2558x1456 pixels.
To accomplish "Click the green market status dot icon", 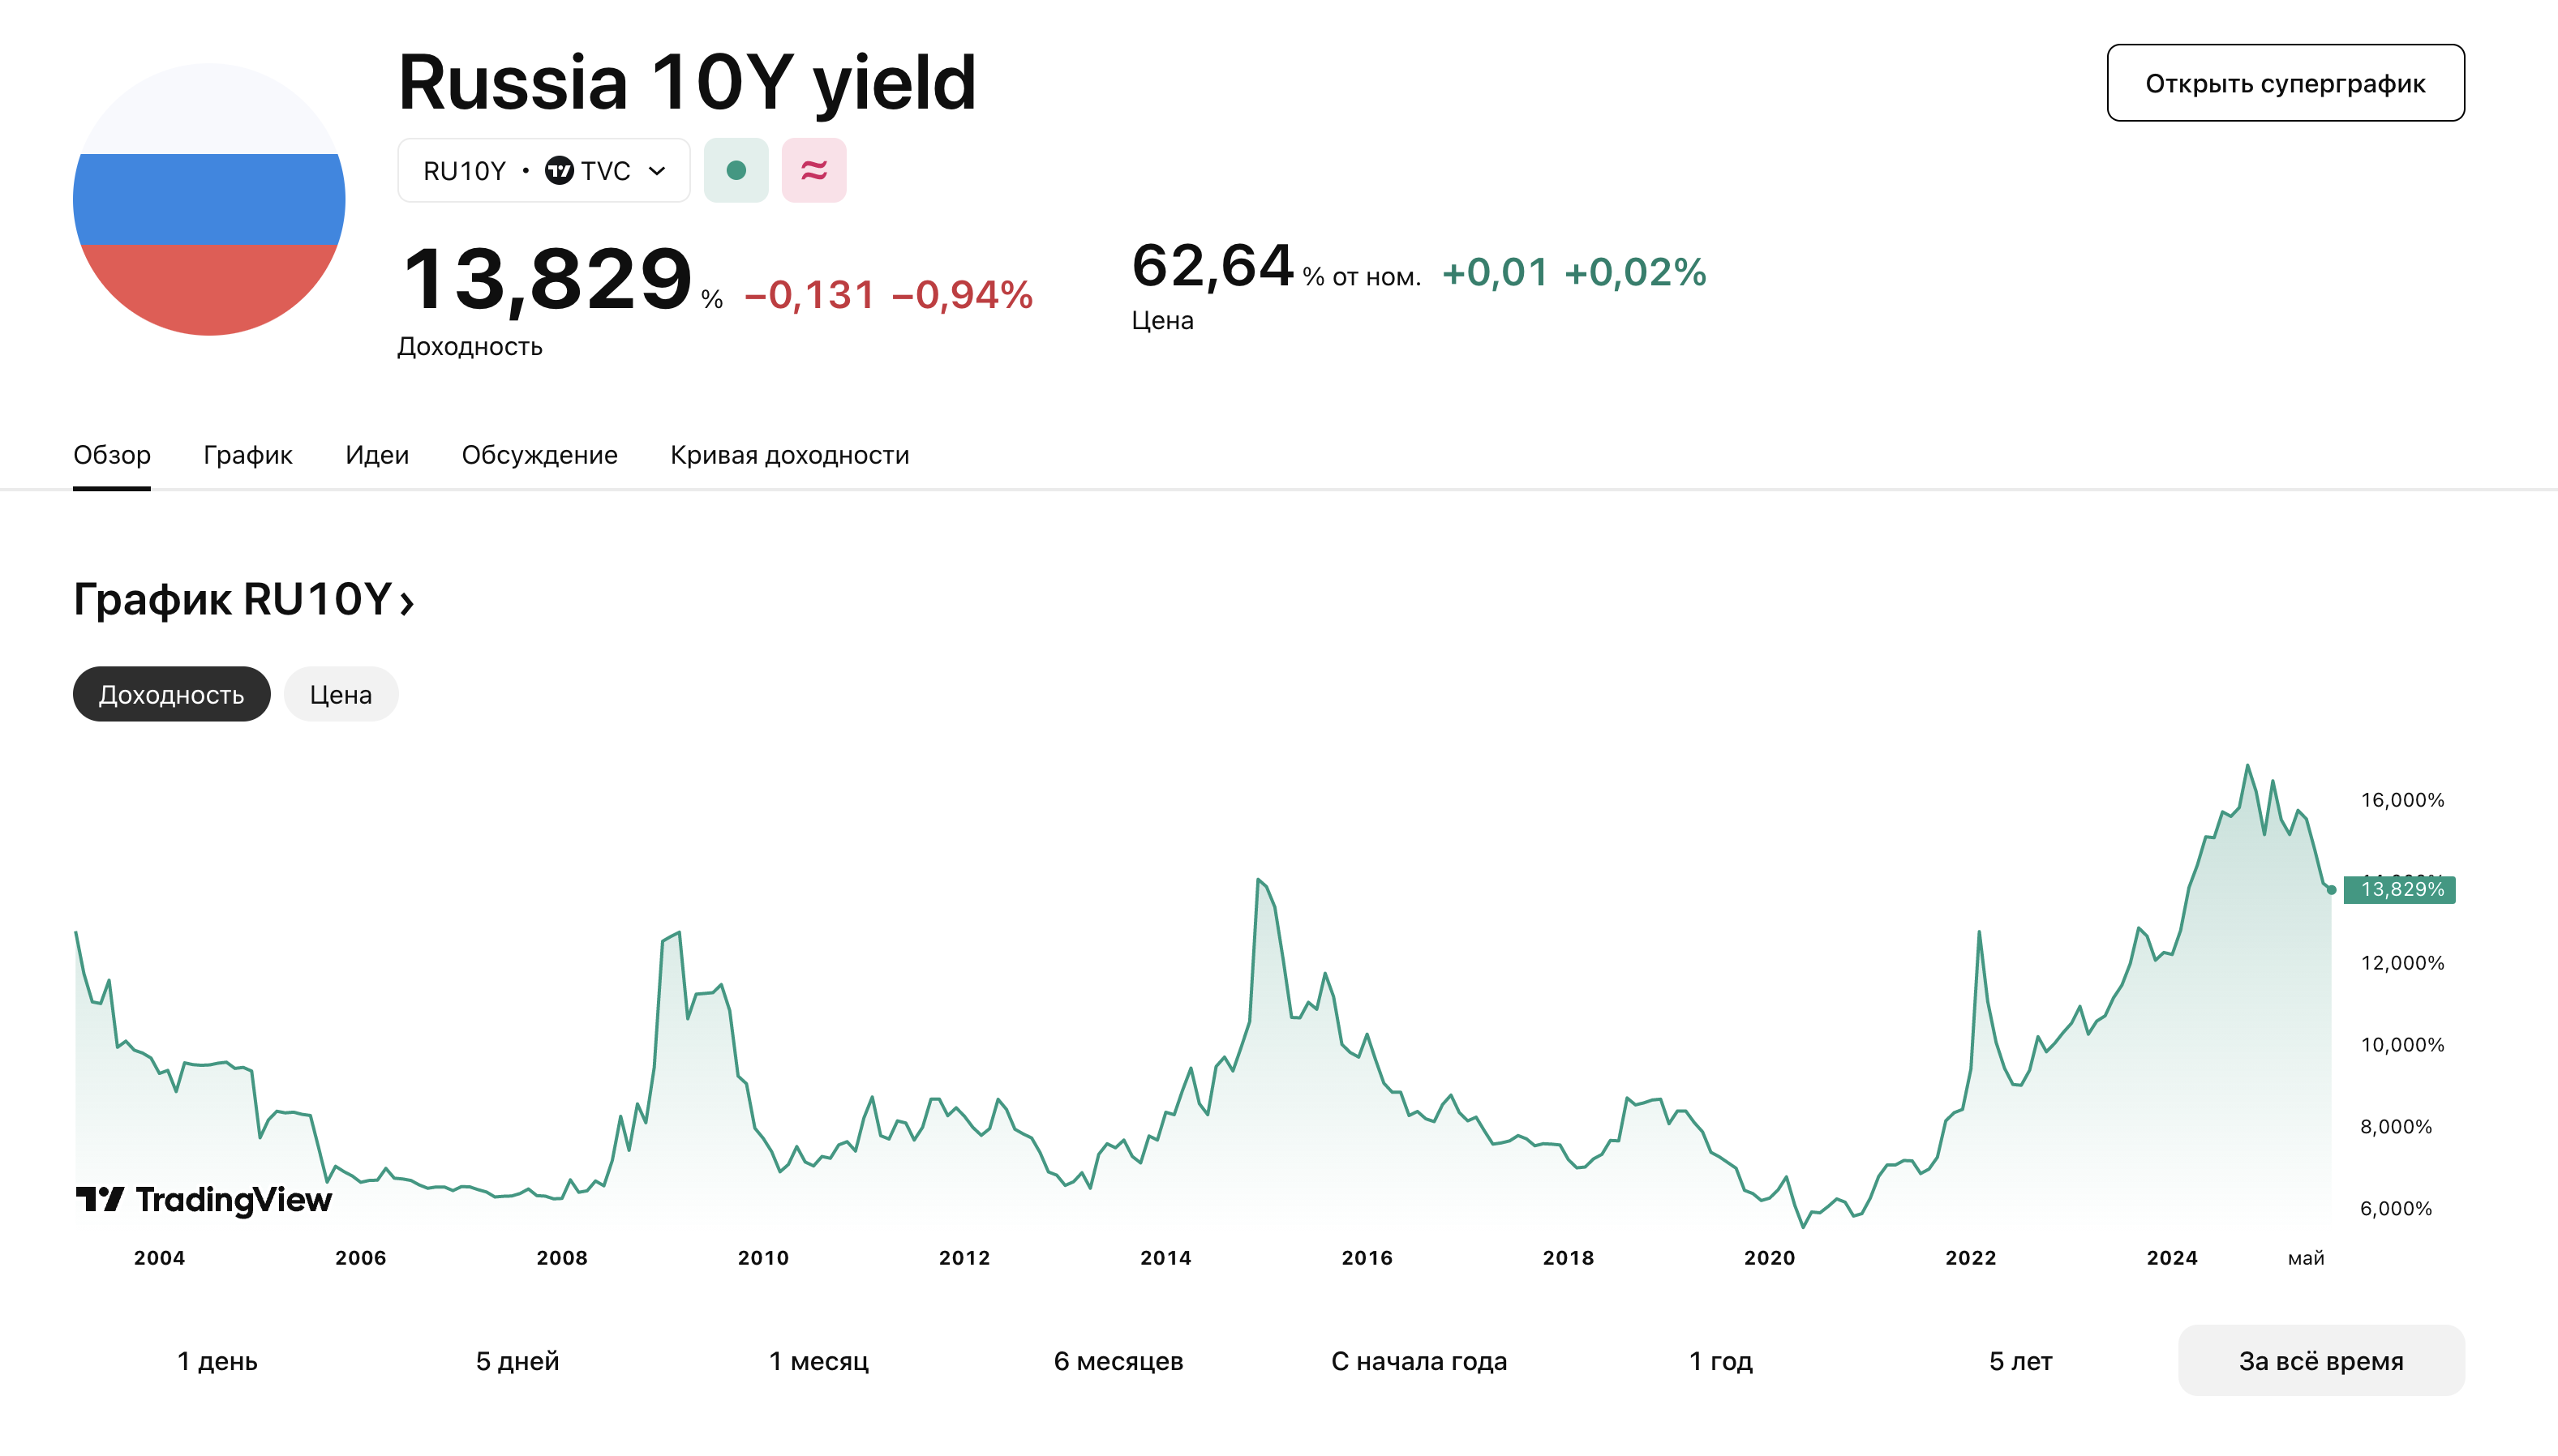I will tap(736, 171).
